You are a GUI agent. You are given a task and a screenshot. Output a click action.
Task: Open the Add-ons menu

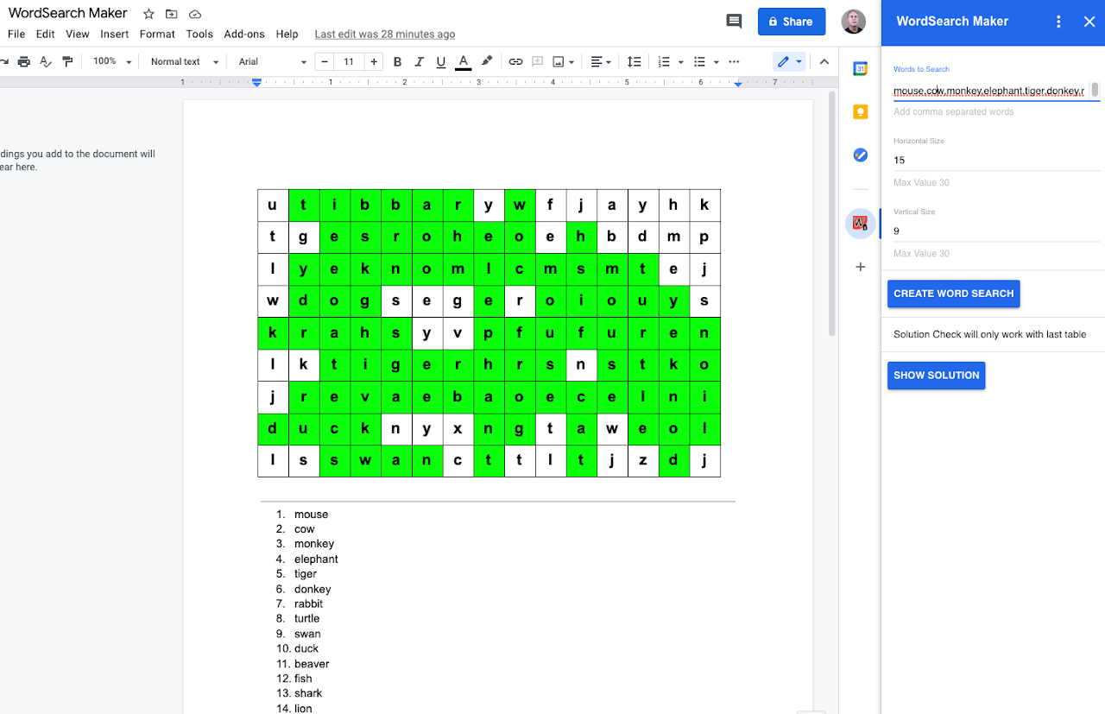[x=244, y=34]
